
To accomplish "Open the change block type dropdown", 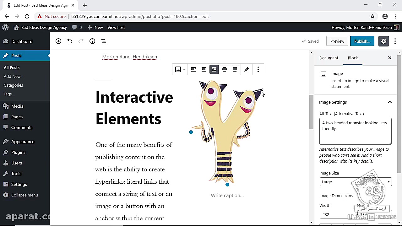I will (180, 69).
